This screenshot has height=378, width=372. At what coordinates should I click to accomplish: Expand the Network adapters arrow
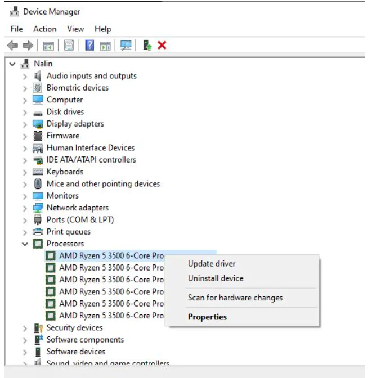pos(25,209)
